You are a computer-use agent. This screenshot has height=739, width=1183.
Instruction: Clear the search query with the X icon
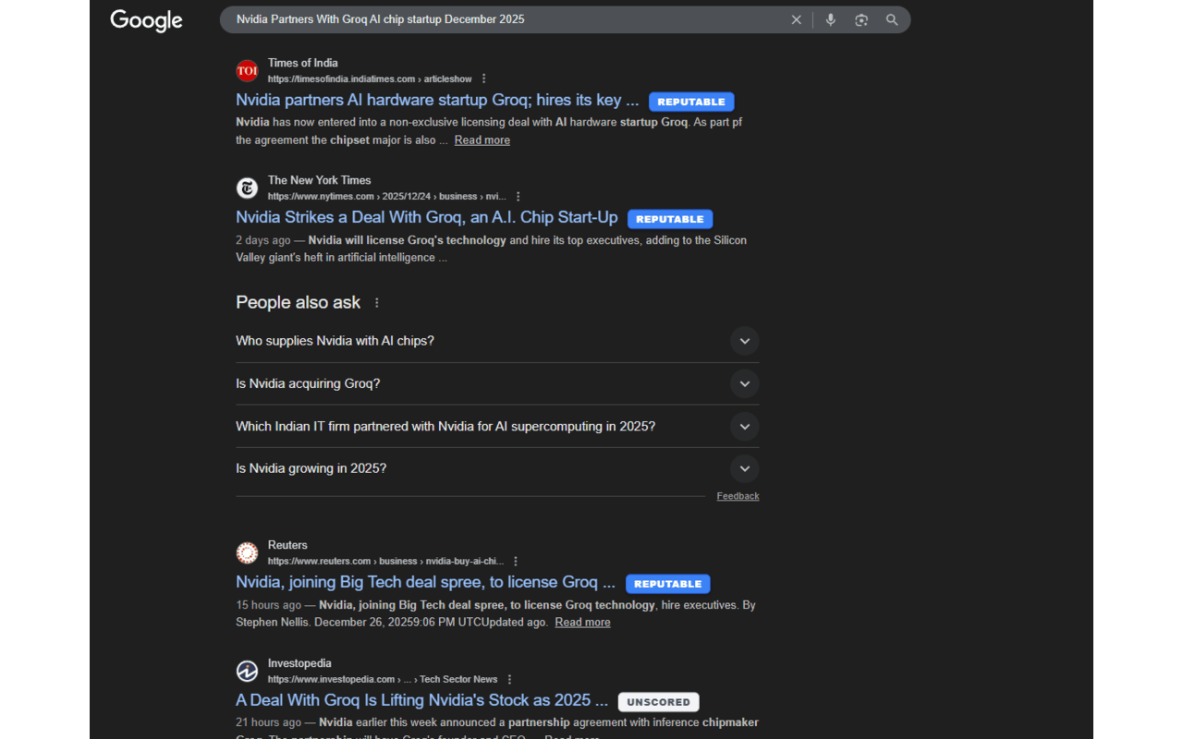(796, 19)
